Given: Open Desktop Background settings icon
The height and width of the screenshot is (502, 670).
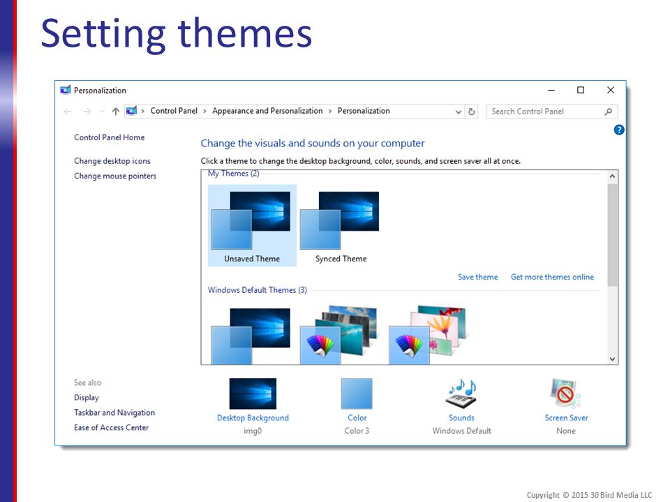Looking at the screenshot, I should (253, 393).
